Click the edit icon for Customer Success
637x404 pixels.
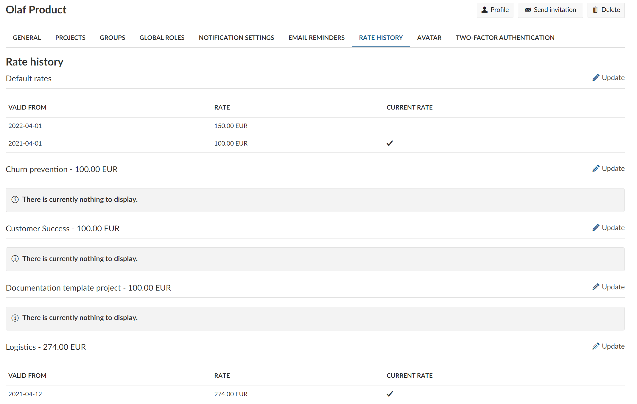click(596, 228)
